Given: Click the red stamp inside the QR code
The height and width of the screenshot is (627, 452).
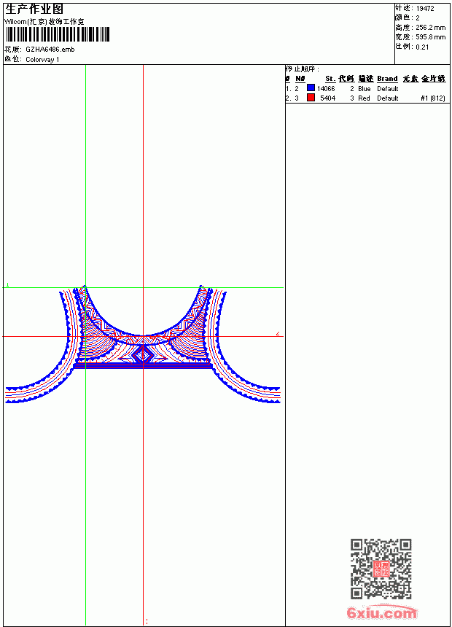Looking at the screenshot, I should 381,568.
